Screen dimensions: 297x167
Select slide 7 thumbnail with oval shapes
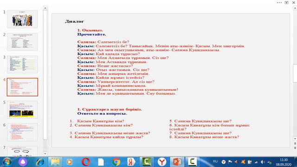[22, 151]
